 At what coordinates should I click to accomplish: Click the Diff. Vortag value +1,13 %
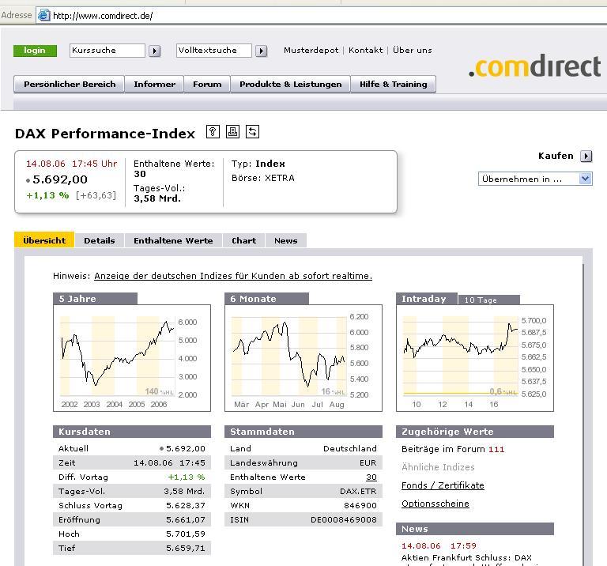pyautogui.click(x=187, y=477)
